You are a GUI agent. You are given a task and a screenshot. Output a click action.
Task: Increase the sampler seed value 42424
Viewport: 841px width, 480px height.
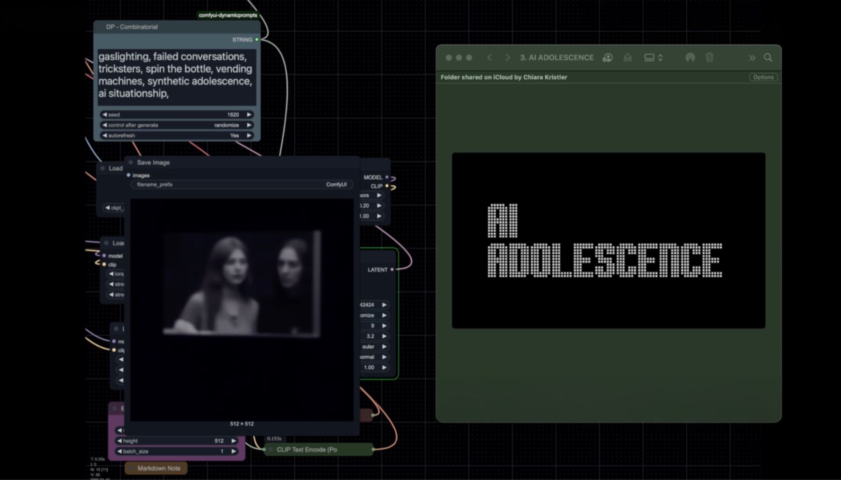[385, 305]
